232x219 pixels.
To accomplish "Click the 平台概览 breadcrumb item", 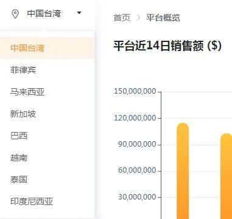I will [x=163, y=18].
